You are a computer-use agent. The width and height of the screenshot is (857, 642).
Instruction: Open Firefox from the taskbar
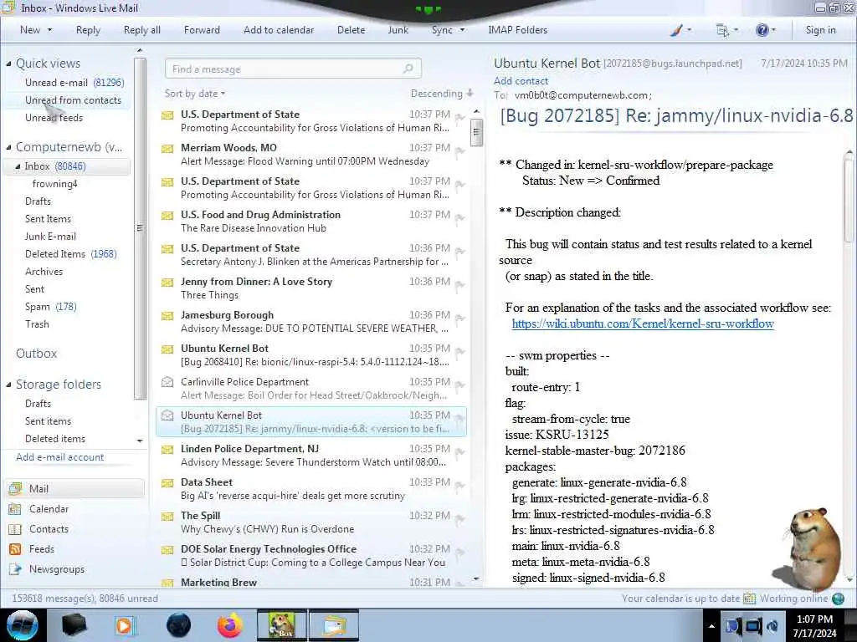pos(230,625)
